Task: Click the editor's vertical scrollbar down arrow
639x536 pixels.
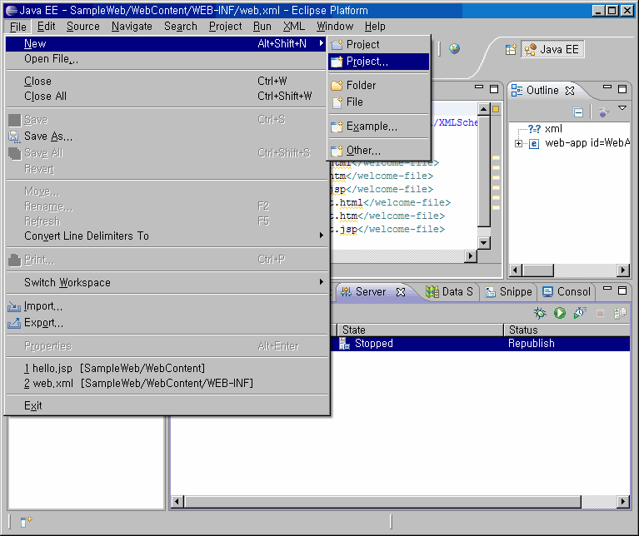Action: point(484,242)
